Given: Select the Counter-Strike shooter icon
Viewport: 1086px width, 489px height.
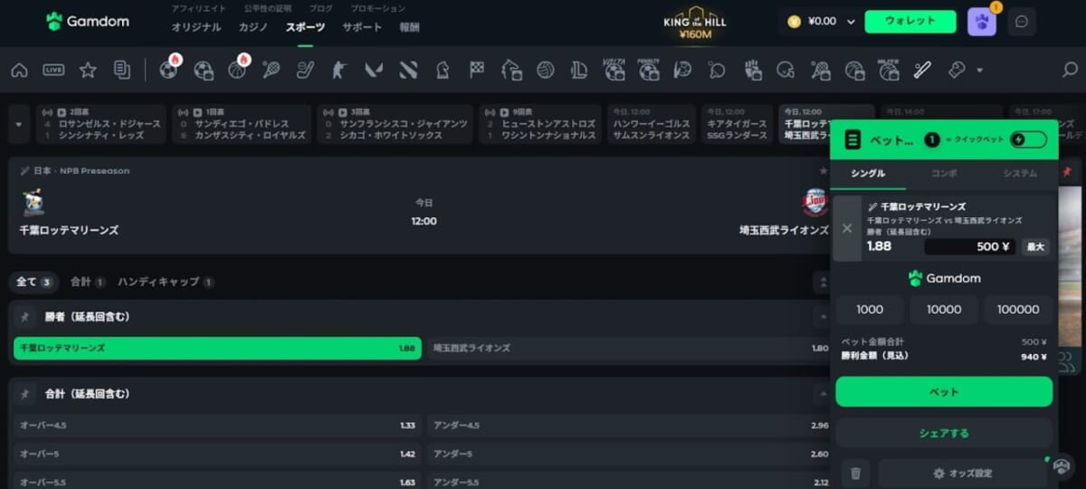Looking at the screenshot, I should tap(339, 70).
